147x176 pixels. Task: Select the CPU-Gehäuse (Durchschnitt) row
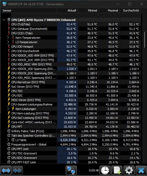click(74, 29)
